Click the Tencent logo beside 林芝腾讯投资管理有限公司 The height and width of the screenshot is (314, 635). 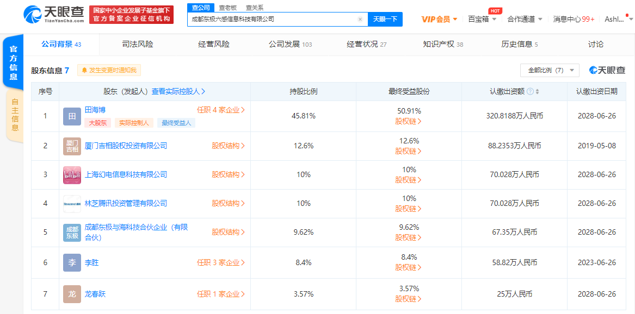pyautogui.click(x=72, y=204)
